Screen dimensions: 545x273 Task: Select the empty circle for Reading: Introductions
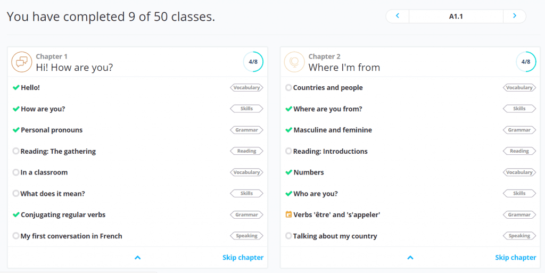(288, 151)
